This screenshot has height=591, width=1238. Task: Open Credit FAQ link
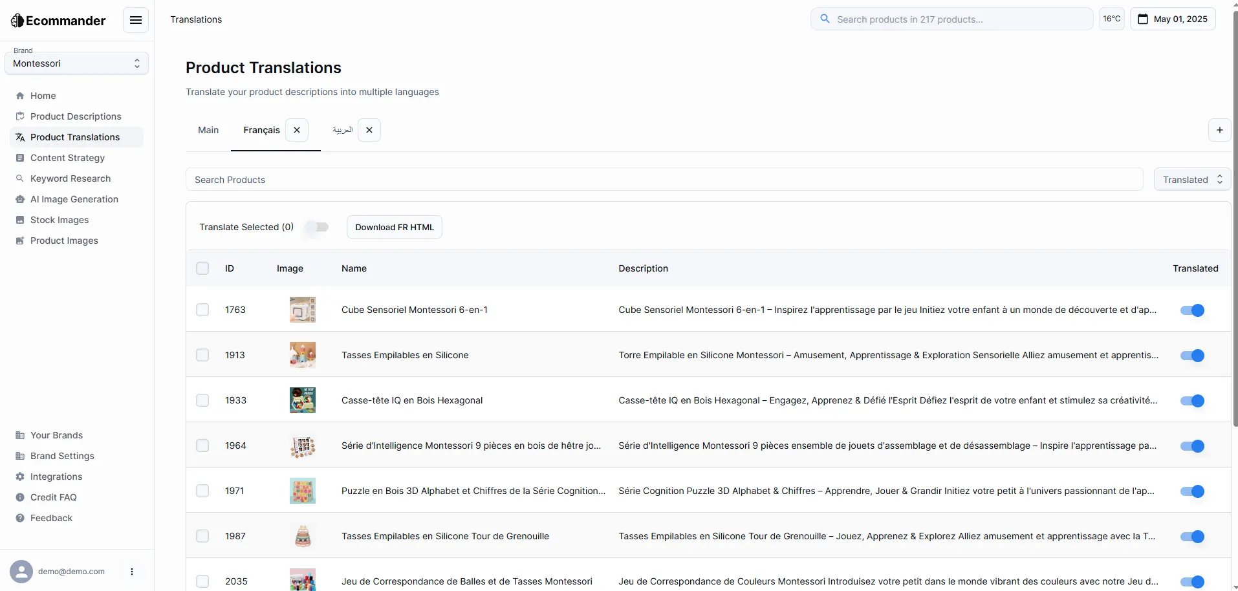pyautogui.click(x=53, y=497)
